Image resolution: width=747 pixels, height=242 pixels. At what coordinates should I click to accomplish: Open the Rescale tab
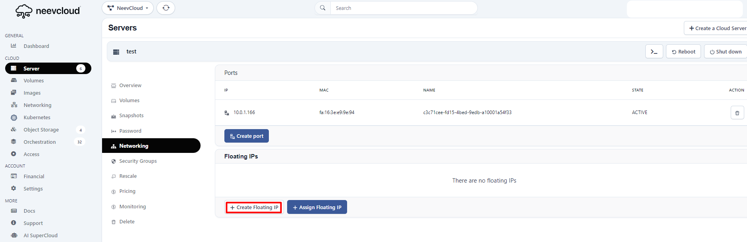coord(128,176)
